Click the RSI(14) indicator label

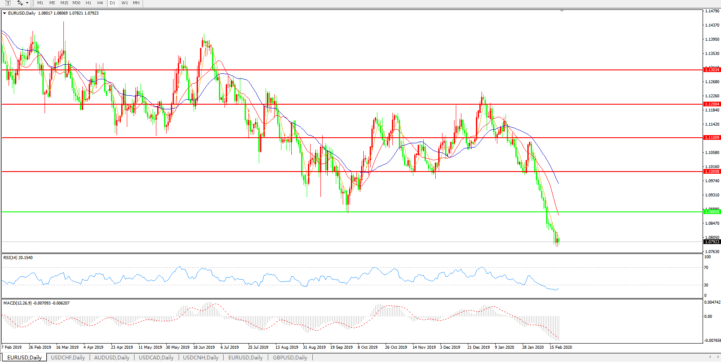(18, 258)
